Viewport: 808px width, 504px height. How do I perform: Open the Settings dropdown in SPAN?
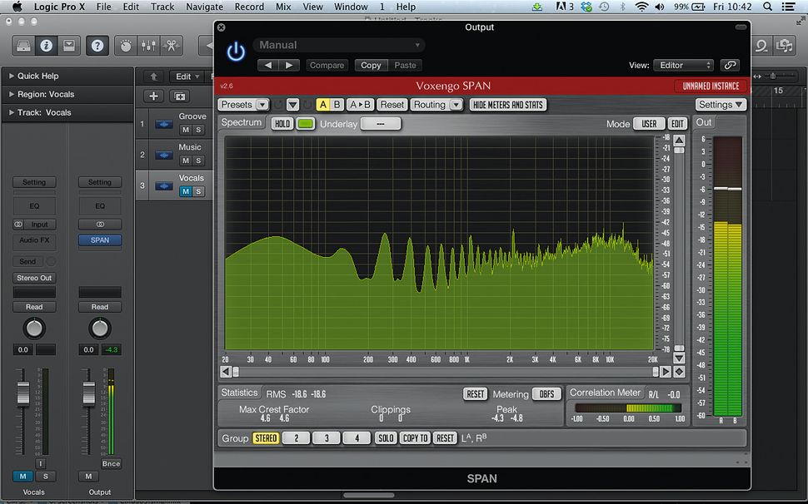719,105
